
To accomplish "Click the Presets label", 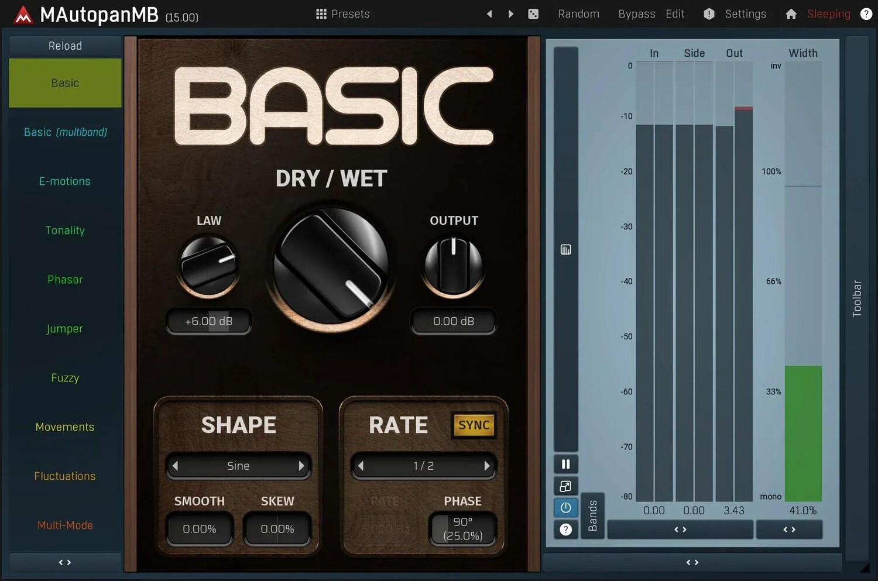I will [350, 14].
